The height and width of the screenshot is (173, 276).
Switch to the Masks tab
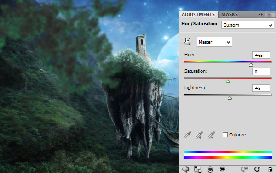230,15
